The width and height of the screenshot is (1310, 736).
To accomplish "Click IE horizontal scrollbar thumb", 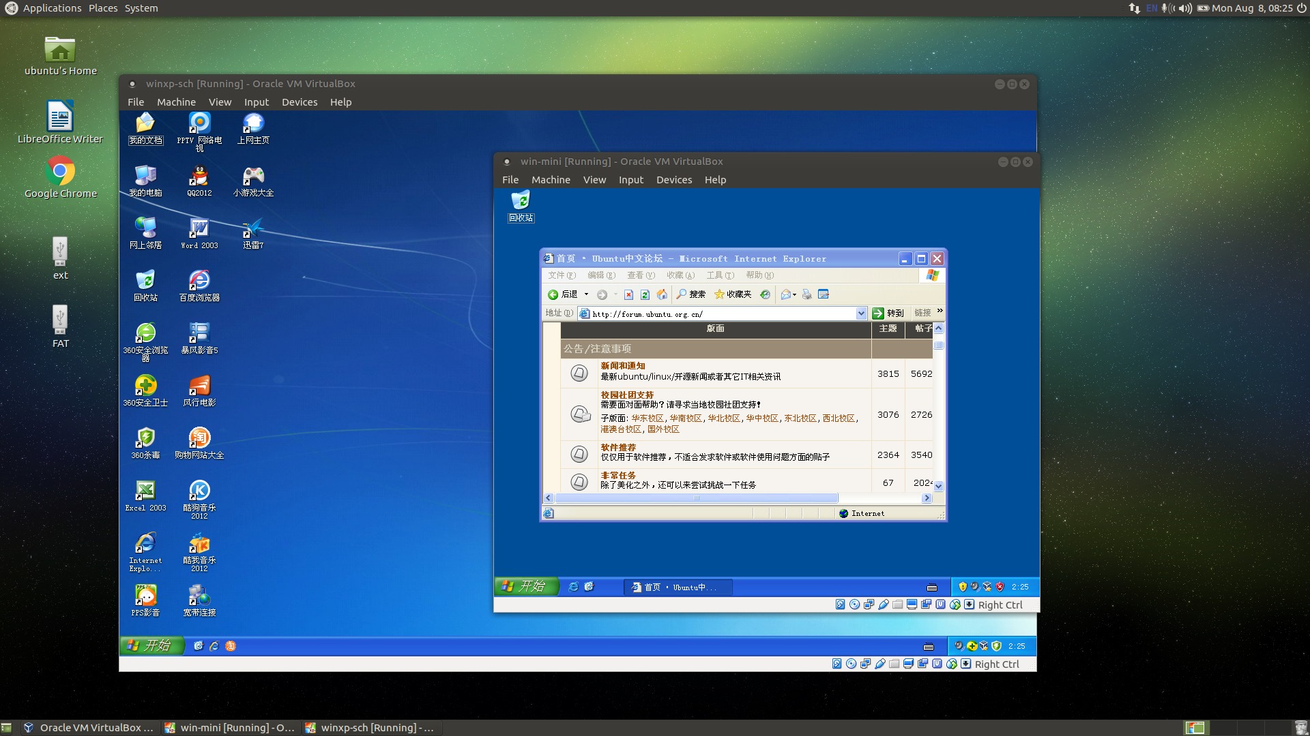I will tap(696, 498).
